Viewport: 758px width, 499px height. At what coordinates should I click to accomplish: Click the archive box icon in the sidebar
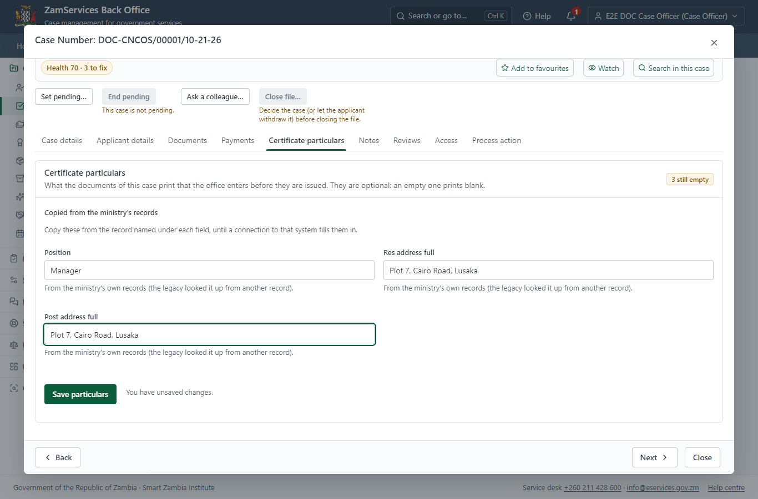(x=20, y=179)
